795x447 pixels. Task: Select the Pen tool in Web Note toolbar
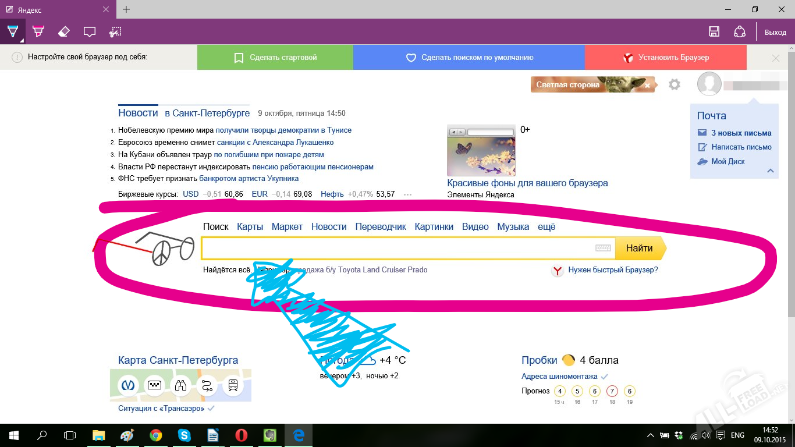coord(12,31)
